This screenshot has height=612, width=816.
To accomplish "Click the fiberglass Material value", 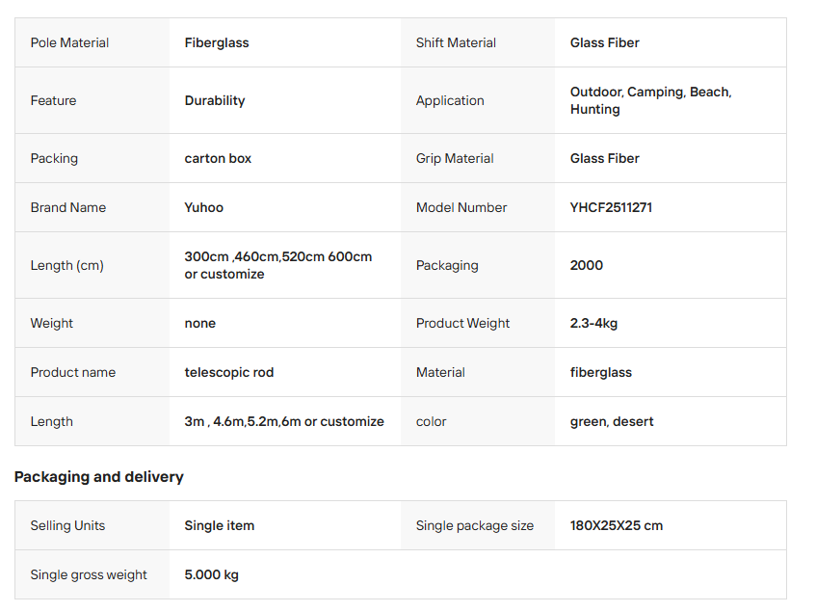I will (x=600, y=372).
